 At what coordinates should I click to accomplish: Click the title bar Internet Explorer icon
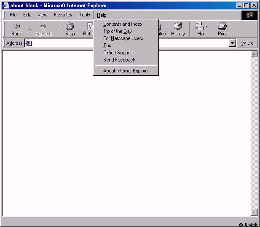coord(5,5)
